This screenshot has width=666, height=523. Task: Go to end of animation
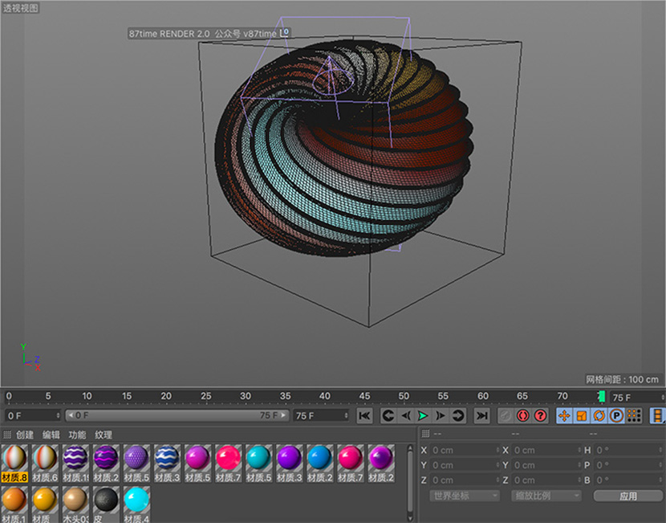pyautogui.click(x=481, y=415)
